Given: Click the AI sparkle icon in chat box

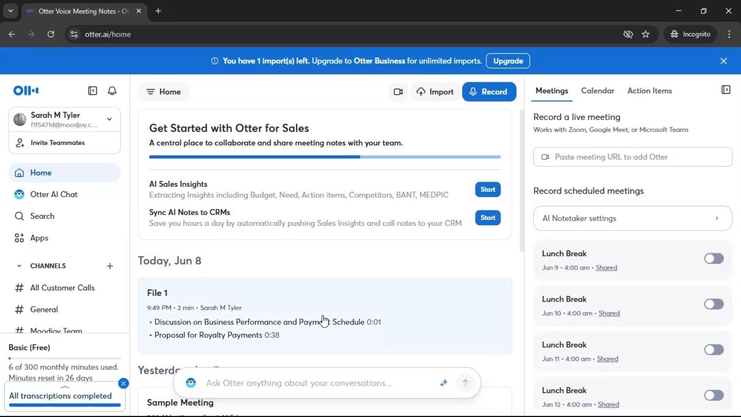Looking at the screenshot, I should point(443,383).
